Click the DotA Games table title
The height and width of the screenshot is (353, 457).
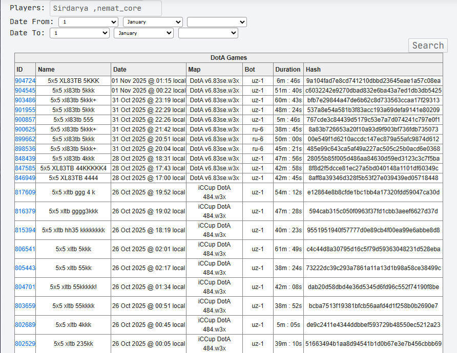pos(228,58)
